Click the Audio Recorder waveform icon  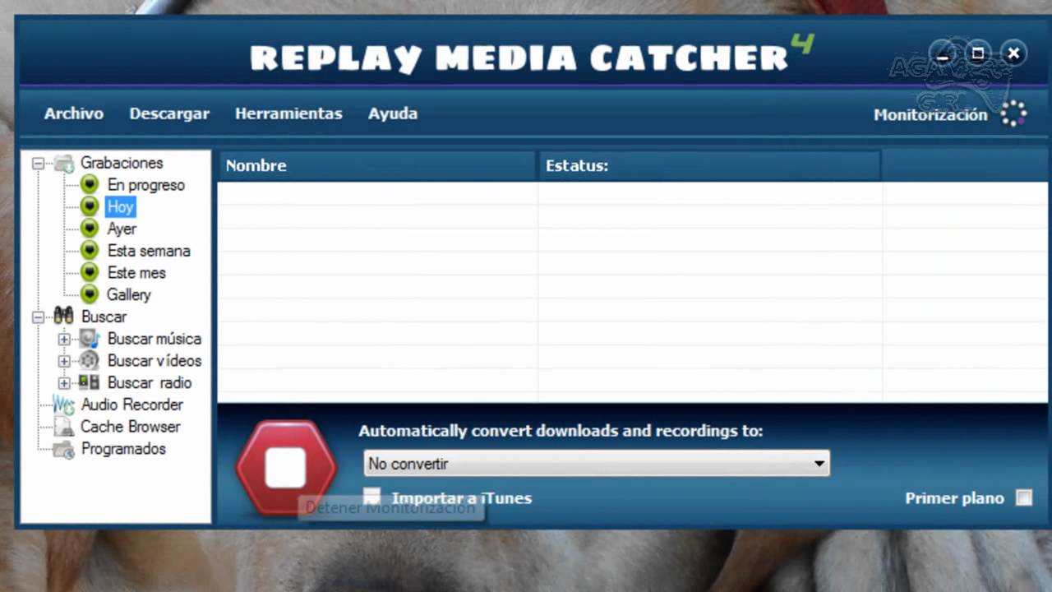click(64, 405)
